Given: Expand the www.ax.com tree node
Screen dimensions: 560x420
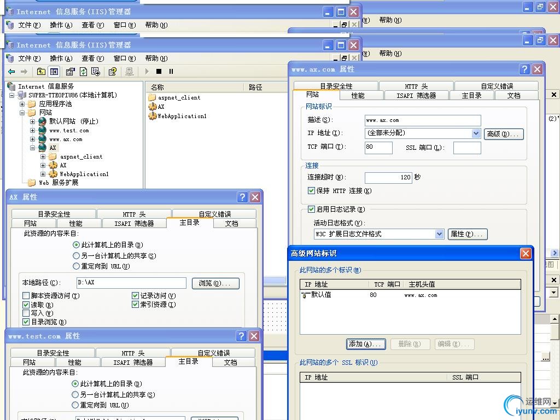Looking at the screenshot, I should (x=32, y=139).
